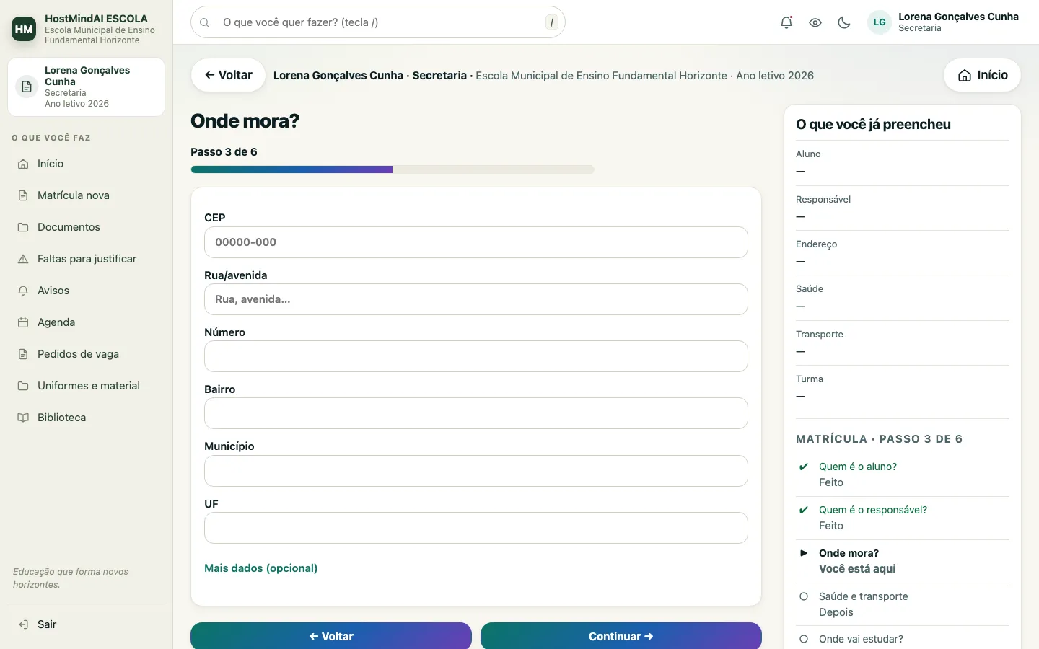The height and width of the screenshot is (649, 1039).
Task: Click Lorena Gonçalves Cunha name in header
Action: [x=958, y=17]
